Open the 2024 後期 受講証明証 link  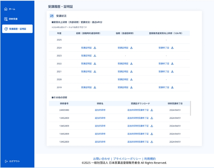pos(123,48)
